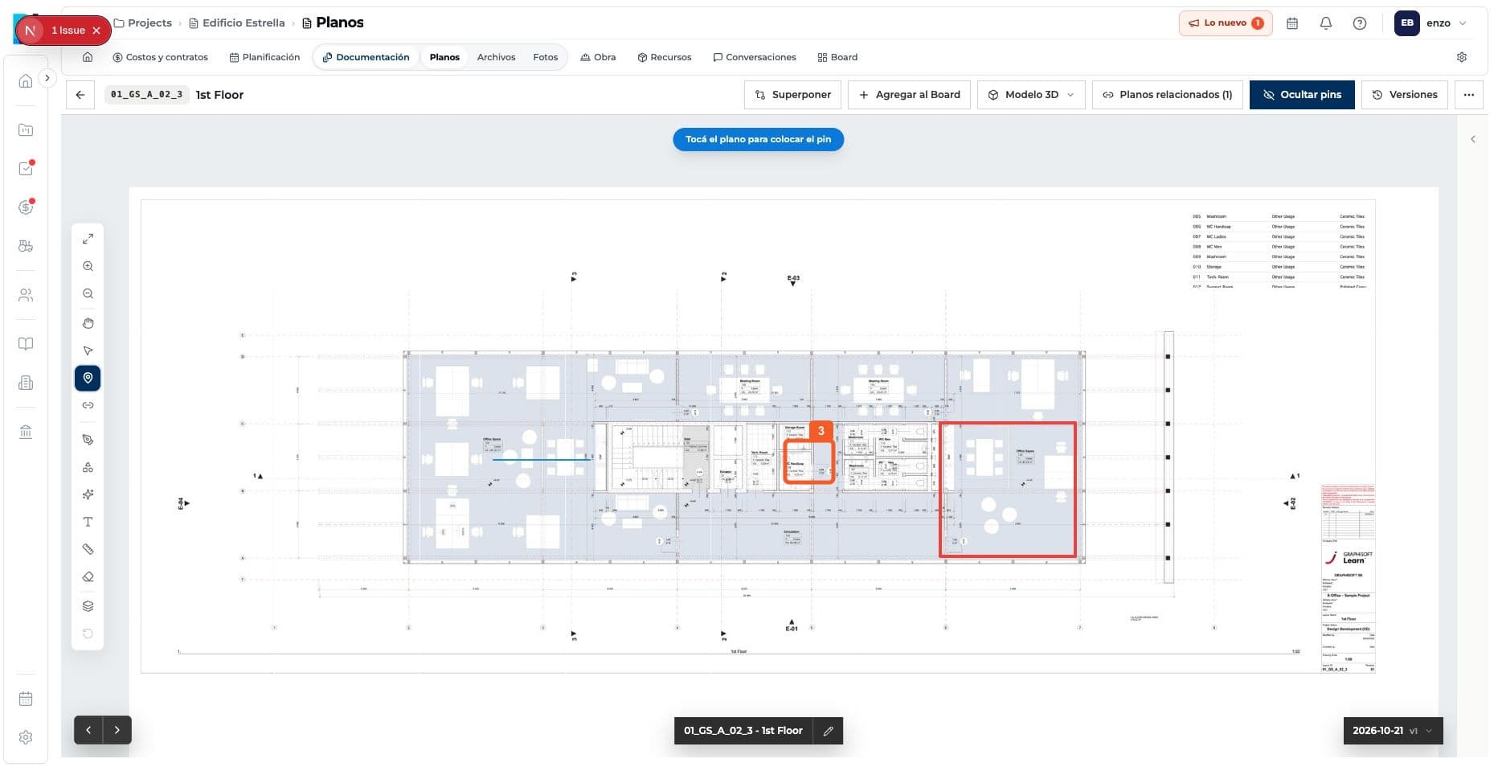Click pin number 3 on the plan

(821, 431)
